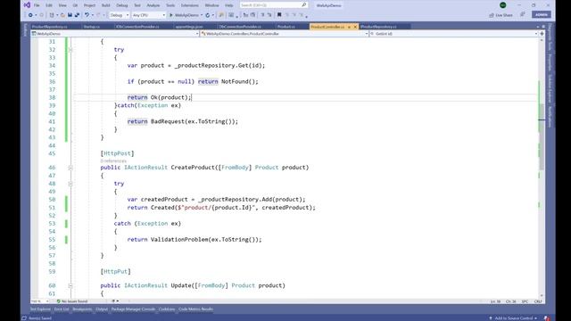Viewport: 571px width, 321px height.
Task: Click the Open File folder icon
Action: [62, 15]
